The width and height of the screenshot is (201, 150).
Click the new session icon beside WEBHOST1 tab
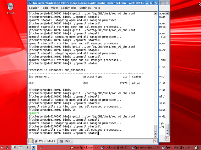pyautogui.click(x=30, y=141)
